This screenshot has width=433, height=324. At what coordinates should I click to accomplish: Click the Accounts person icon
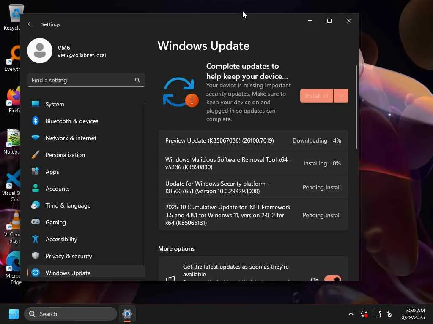[36, 188]
